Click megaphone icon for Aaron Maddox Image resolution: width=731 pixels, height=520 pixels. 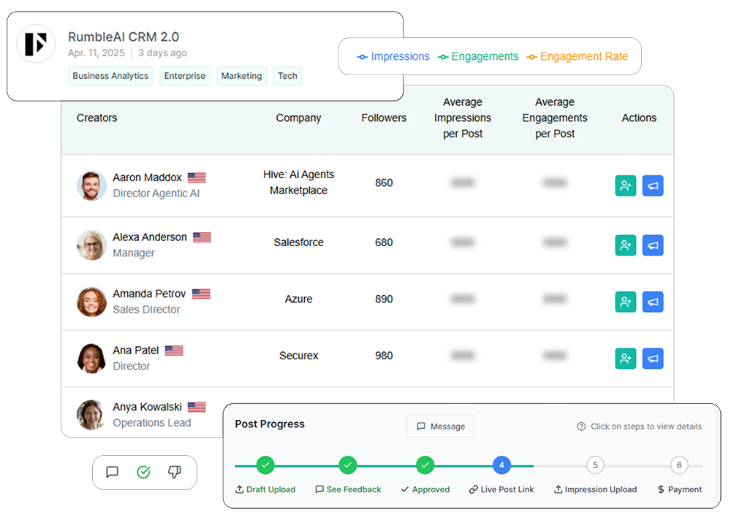click(x=653, y=186)
